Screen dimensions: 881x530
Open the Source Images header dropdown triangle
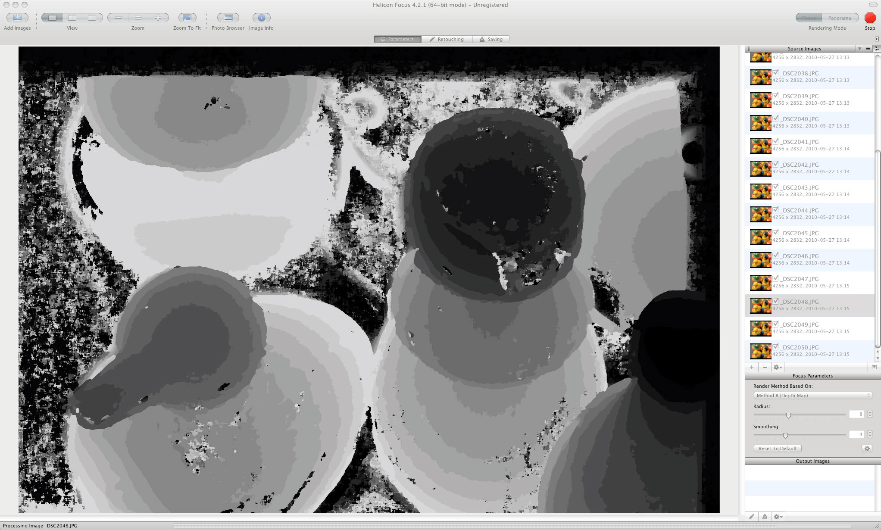pos(859,49)
